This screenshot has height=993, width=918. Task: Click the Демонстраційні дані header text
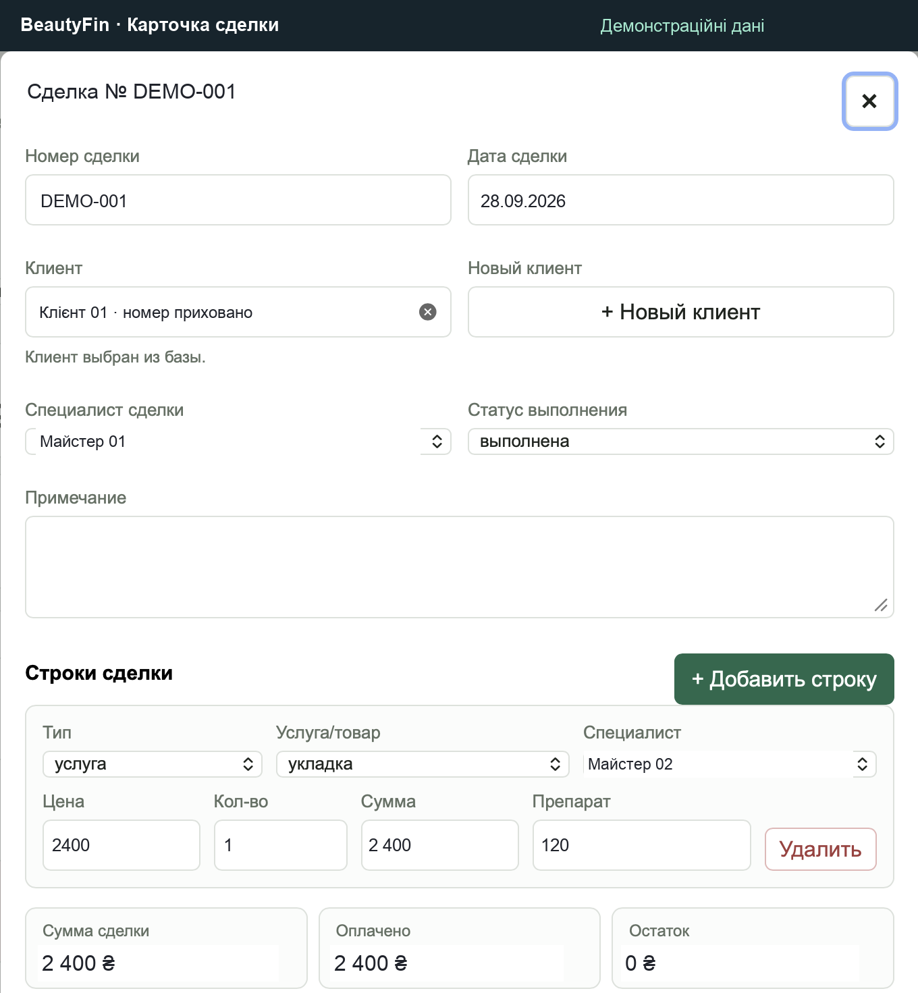click(682, 26)
